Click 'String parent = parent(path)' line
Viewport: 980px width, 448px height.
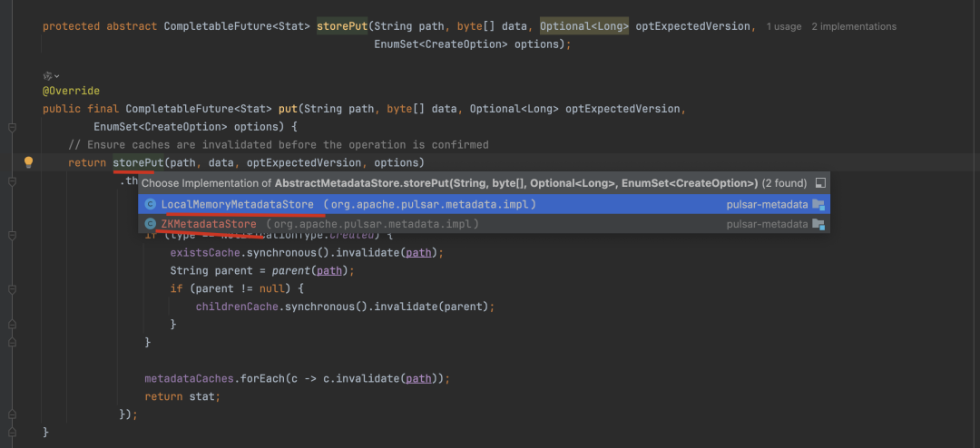click(x=262, y=271)
